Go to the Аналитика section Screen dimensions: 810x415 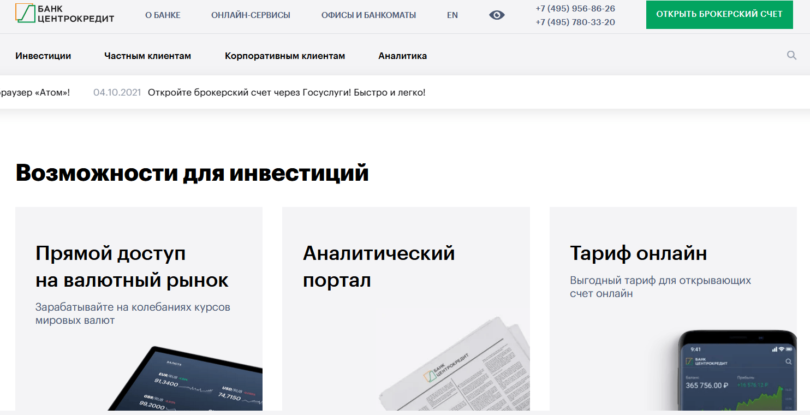click(x=402, y=56)
